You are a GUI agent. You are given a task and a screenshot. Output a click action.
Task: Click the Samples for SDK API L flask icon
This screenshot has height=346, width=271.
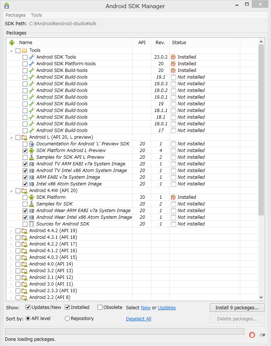(x=32, y=157)
